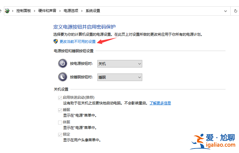Open the address bar history dropdown arrow
Viewport: 239px width, 153px height.
[x=226, y=11]
